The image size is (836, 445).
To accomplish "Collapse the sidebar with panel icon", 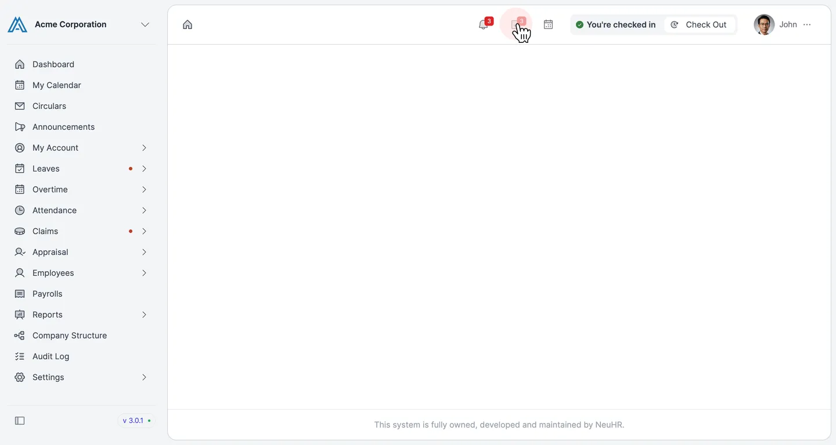I will coord(20,421).
